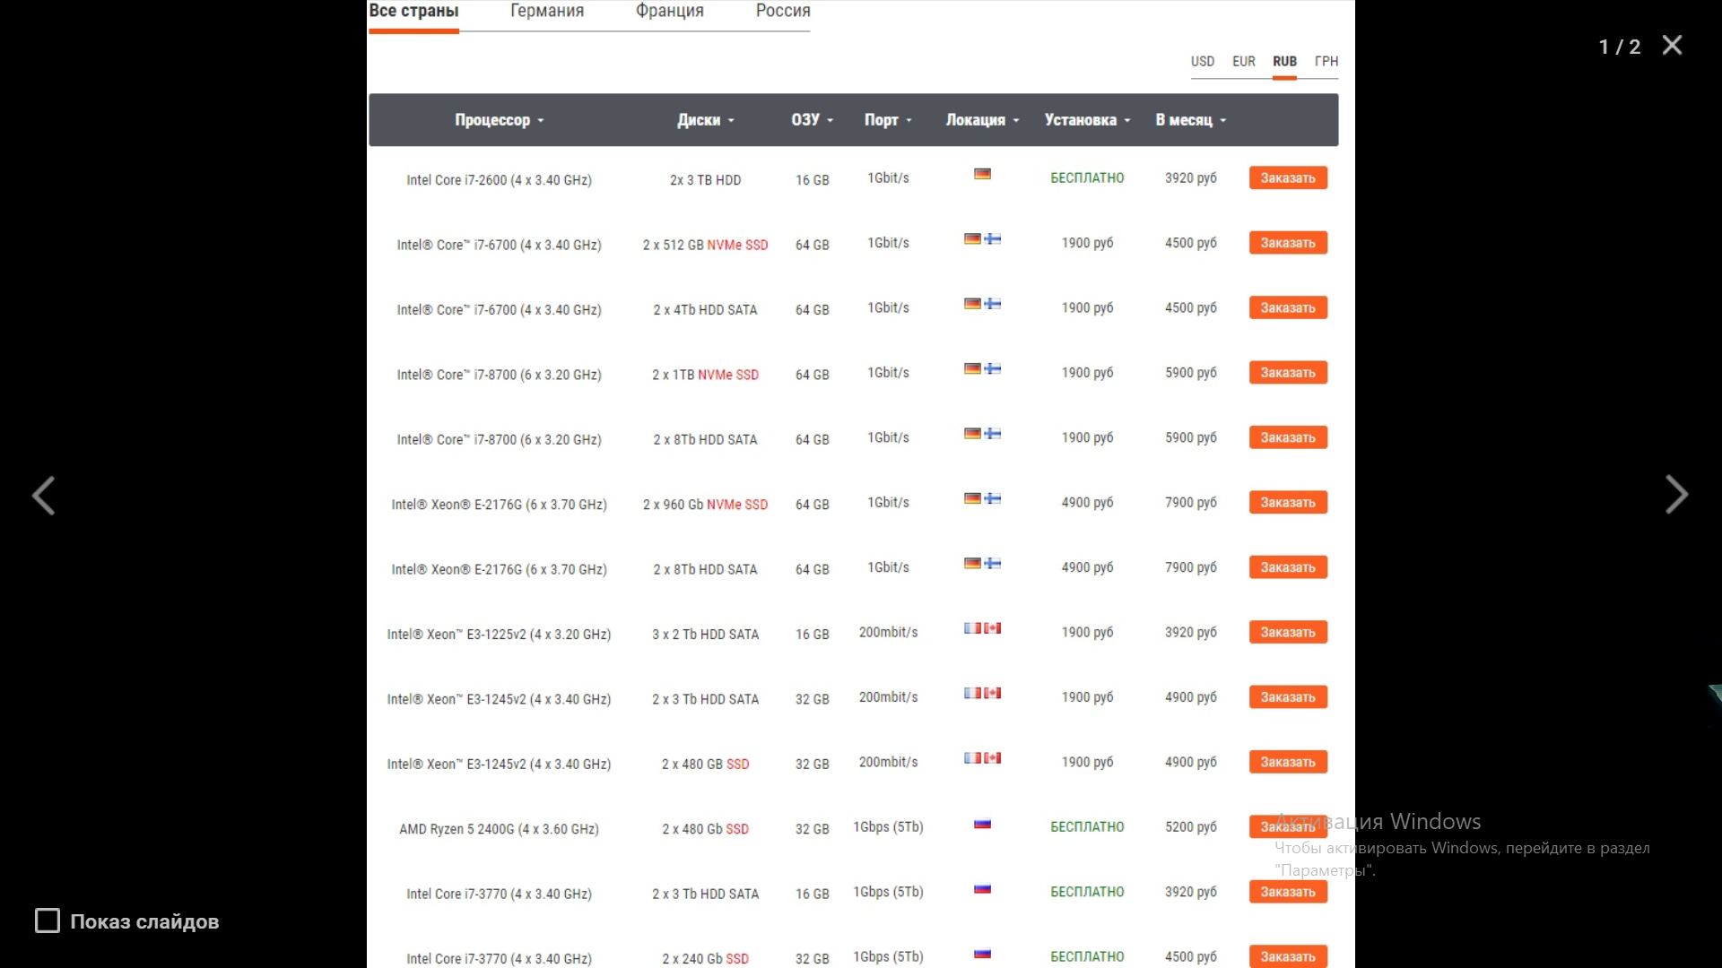The height and width of the screenshot is (968, 1722).
Task: Order Xeon E-2176G with 2 x 8Tb HDD
Action: [x=1288, y=567]
